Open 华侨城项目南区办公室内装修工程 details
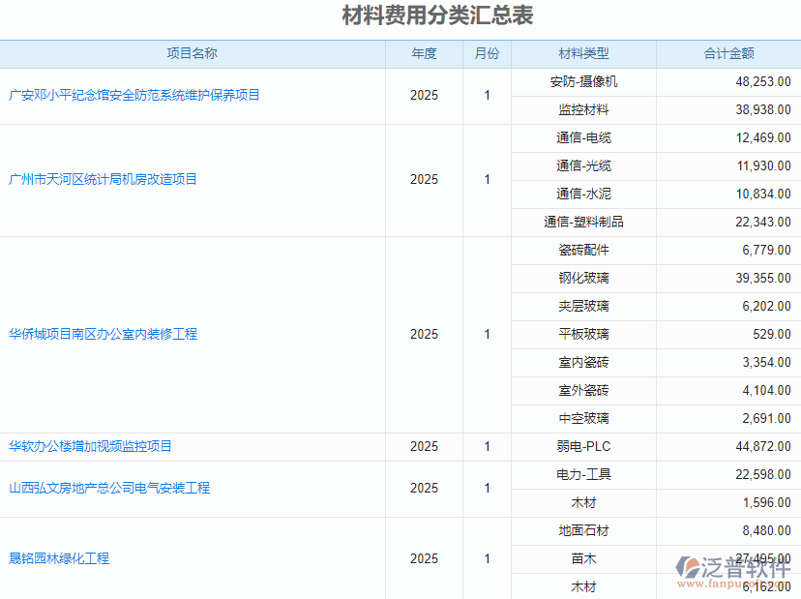The height and width of the screenshot is (599, 801). tap(106, 334)
